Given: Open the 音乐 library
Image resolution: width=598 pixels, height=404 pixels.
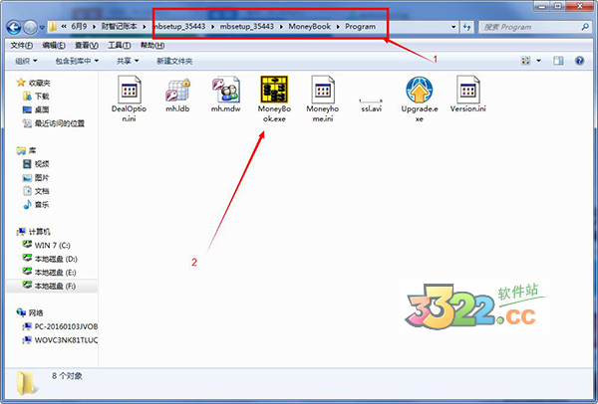Looking at the screenshot, I should pyautogui.click(x=42, y=205).
